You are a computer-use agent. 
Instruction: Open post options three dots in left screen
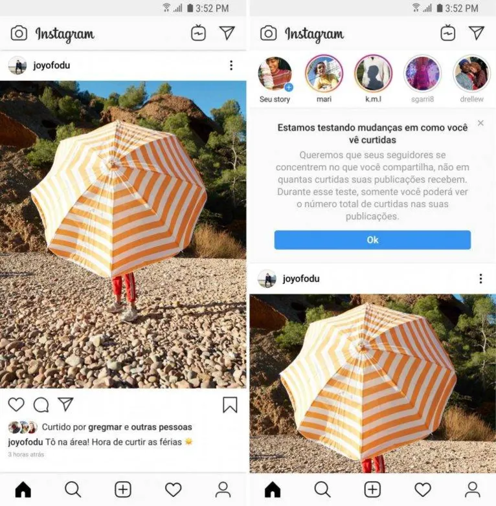(231, 65)
